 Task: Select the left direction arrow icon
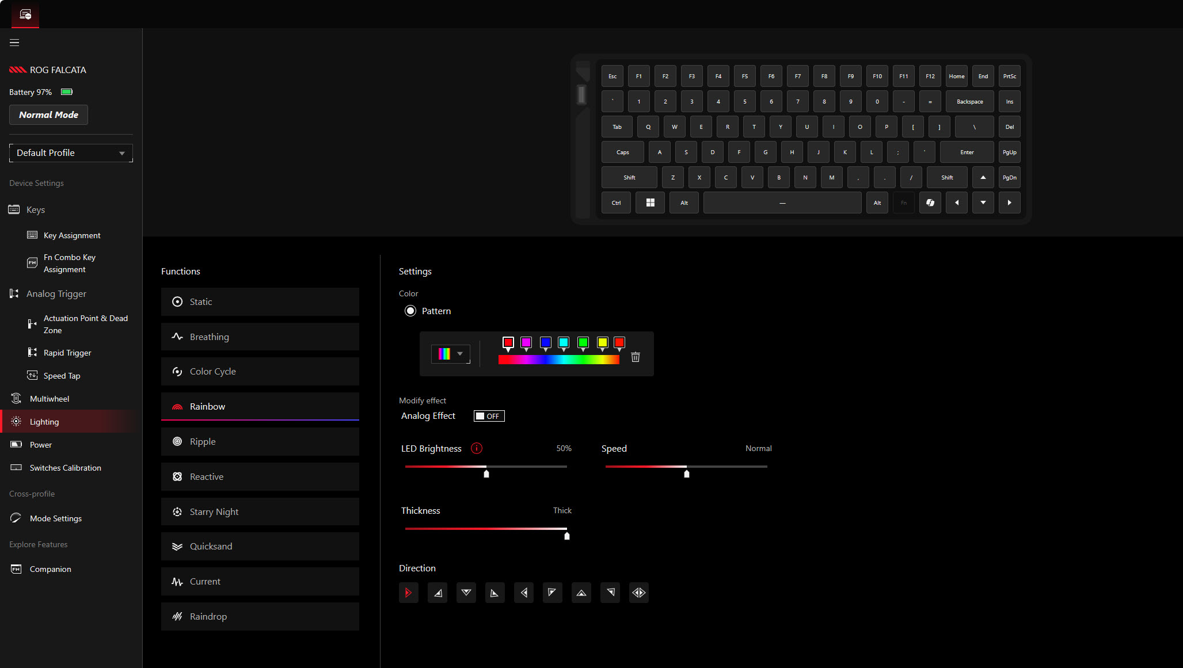524,593
